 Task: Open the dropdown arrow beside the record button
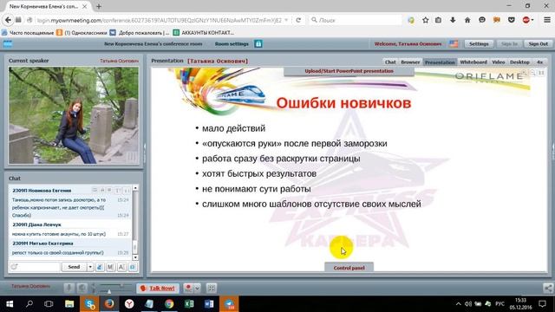point(197,288)
